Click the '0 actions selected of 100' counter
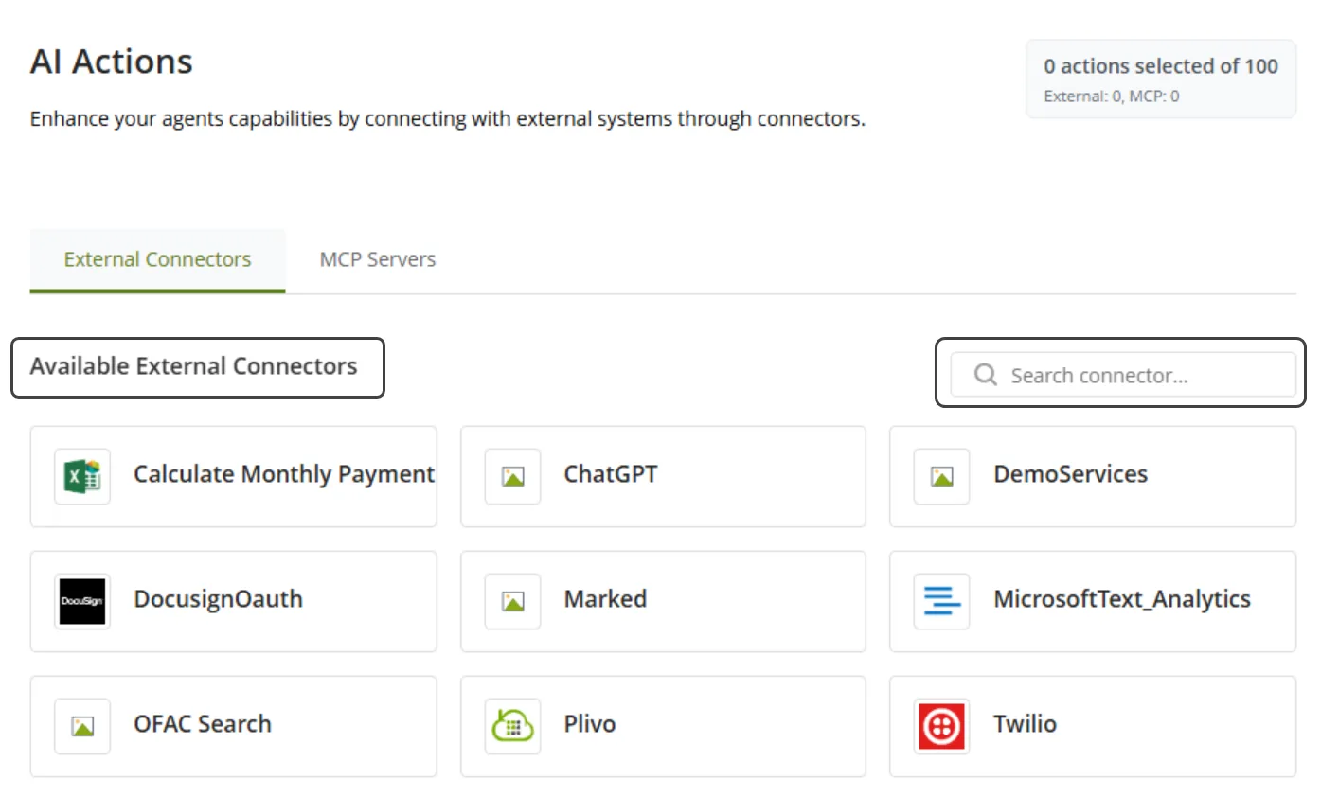This screenshot has width=1321, height=797. 1161,66
